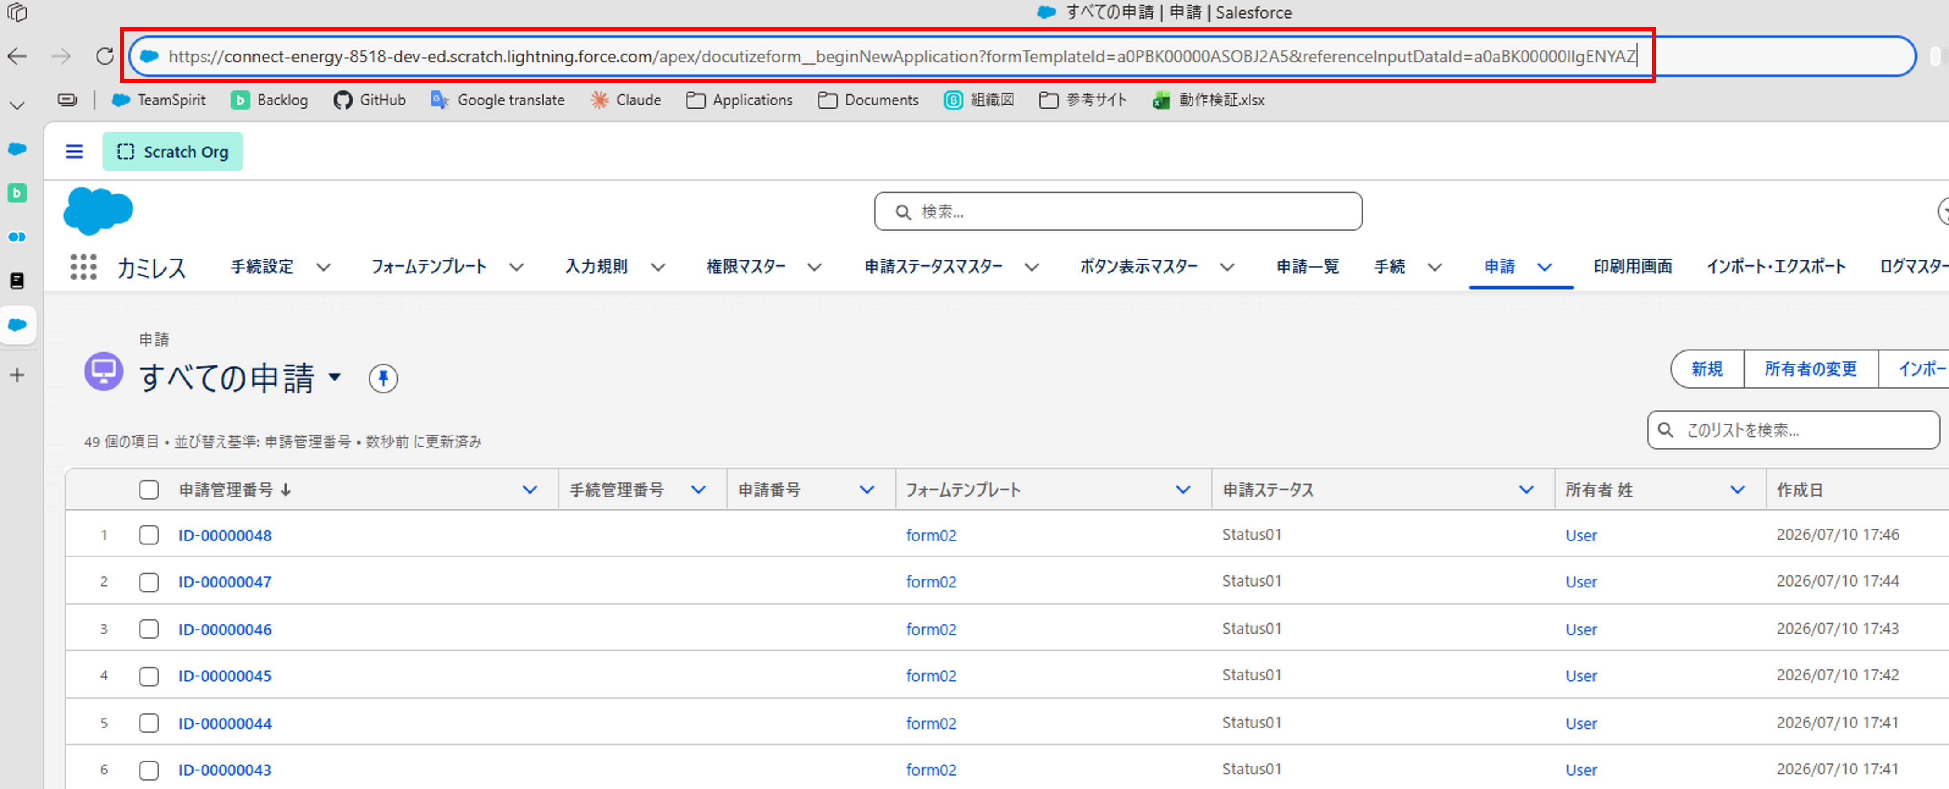Reload the current browser page
This screenshot has height=789, width=1949.
coord(105,56)
